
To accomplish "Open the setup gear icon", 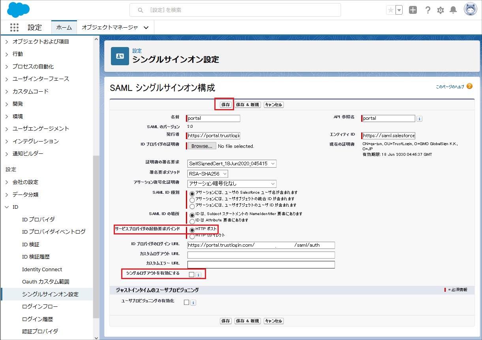I will [x=441, y=10].
